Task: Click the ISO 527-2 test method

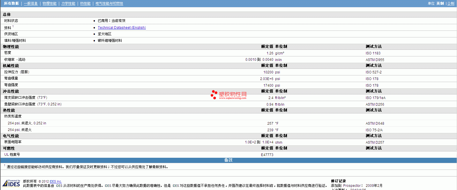Action: (374, 72)
